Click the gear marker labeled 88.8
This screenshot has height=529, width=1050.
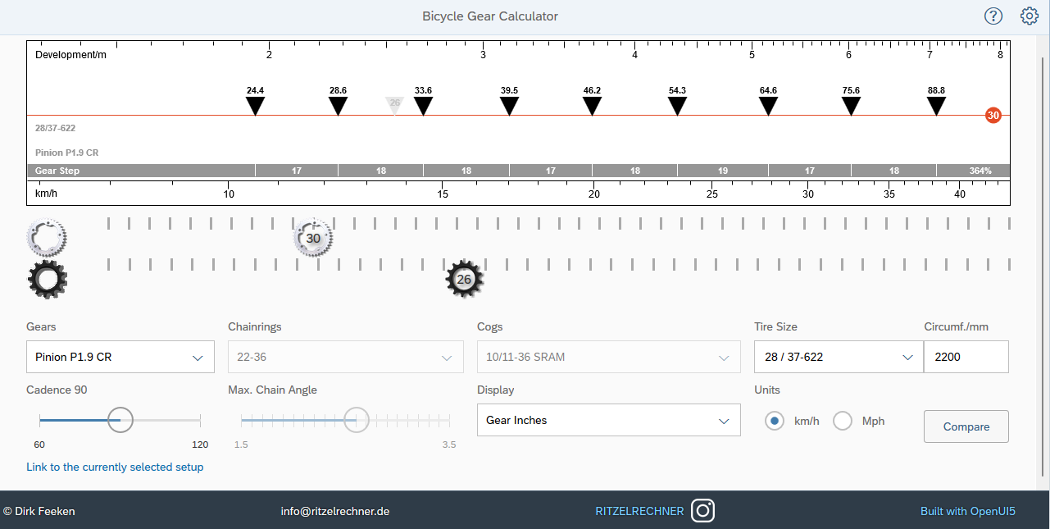[936, 106]
